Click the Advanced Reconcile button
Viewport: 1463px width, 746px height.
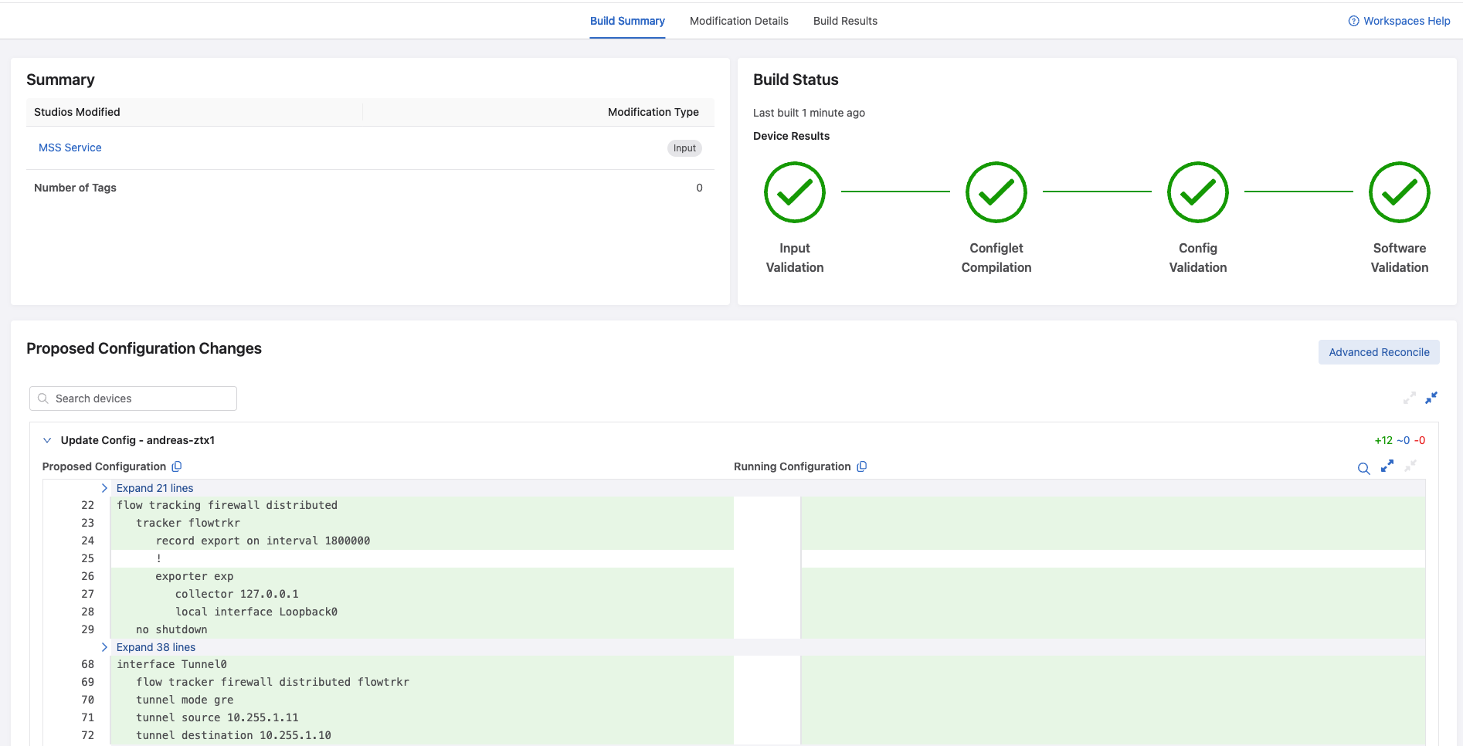tap(1378, 352)
